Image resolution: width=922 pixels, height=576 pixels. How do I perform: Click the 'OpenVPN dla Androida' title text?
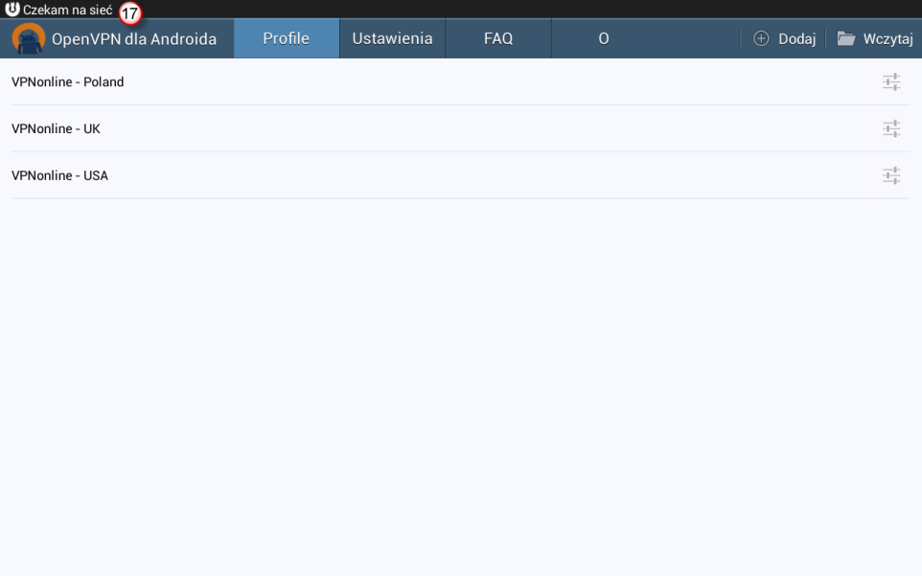[134, 39]
